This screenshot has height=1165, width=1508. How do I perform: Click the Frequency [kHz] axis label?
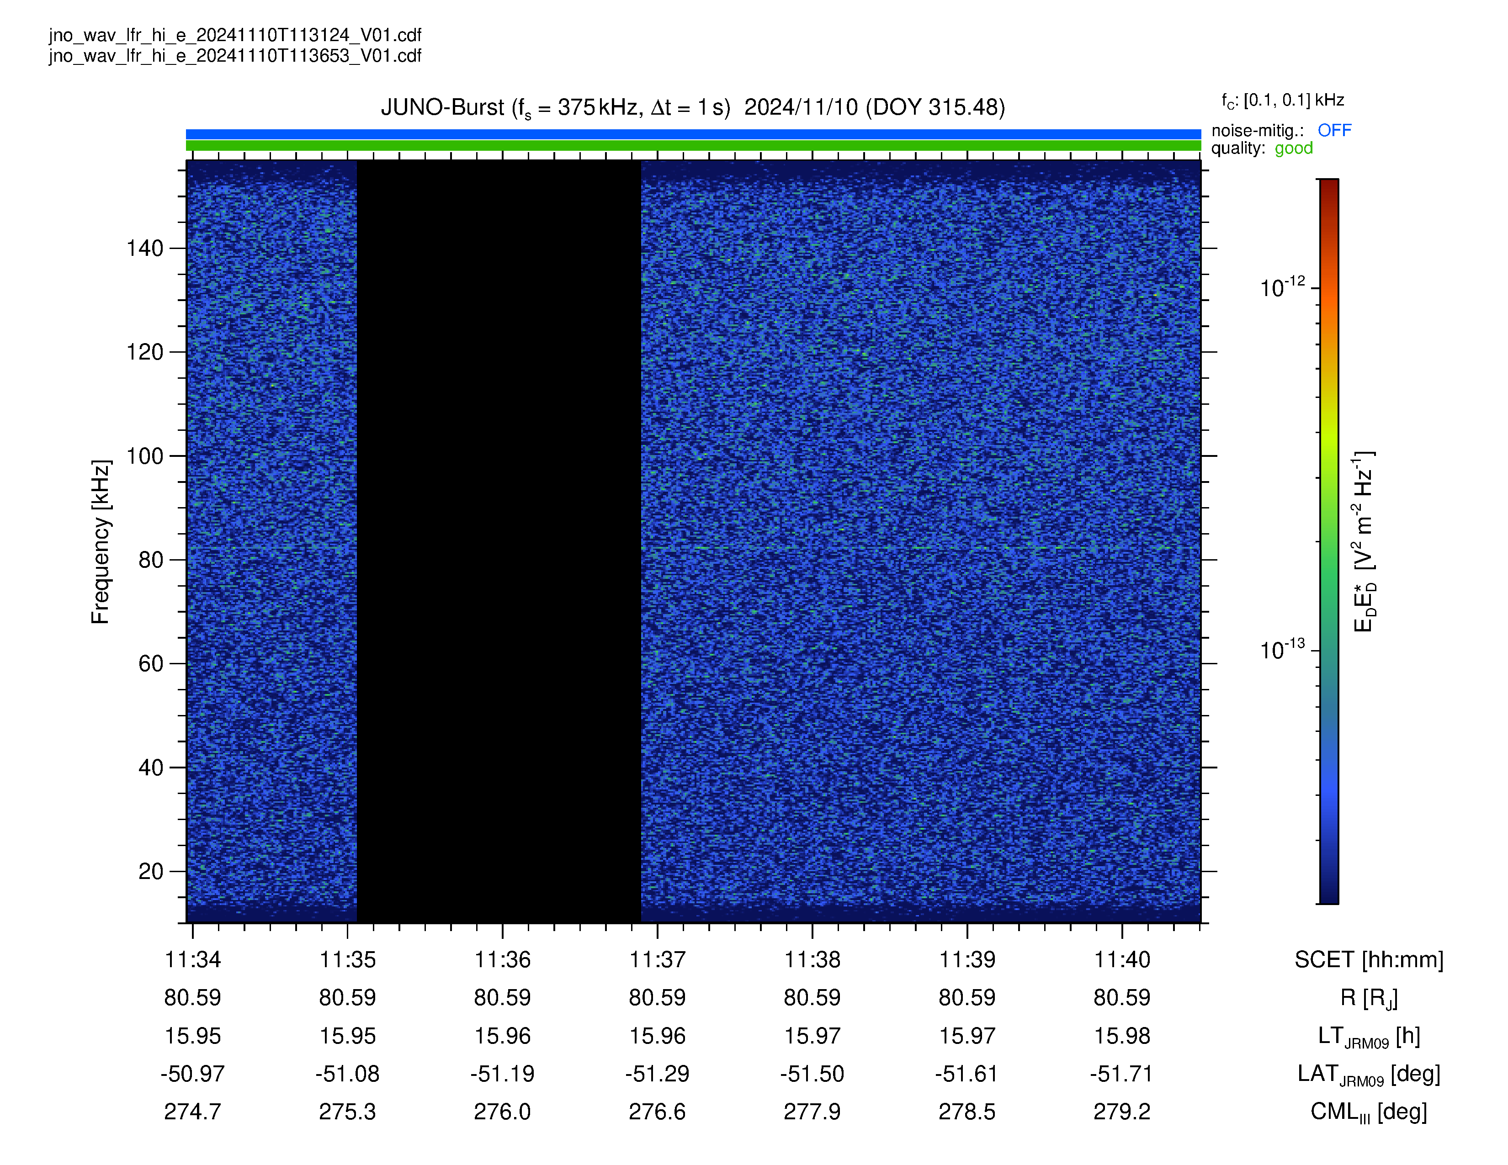pos(101,542)
